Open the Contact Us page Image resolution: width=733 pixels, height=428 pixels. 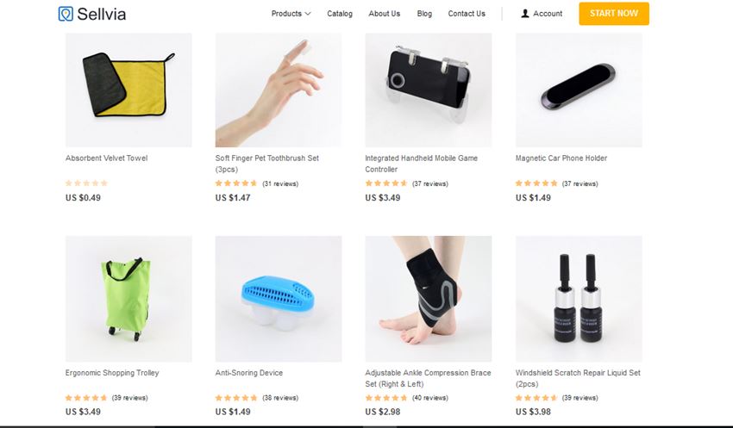coord(467,14)
